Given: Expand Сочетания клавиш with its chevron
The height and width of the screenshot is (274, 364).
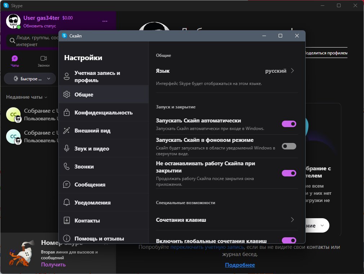Looking at the screenshot, I should click(x=292, y=220).
